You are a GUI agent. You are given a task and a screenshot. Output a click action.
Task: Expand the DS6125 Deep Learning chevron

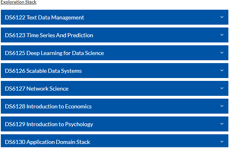point(222,53)
